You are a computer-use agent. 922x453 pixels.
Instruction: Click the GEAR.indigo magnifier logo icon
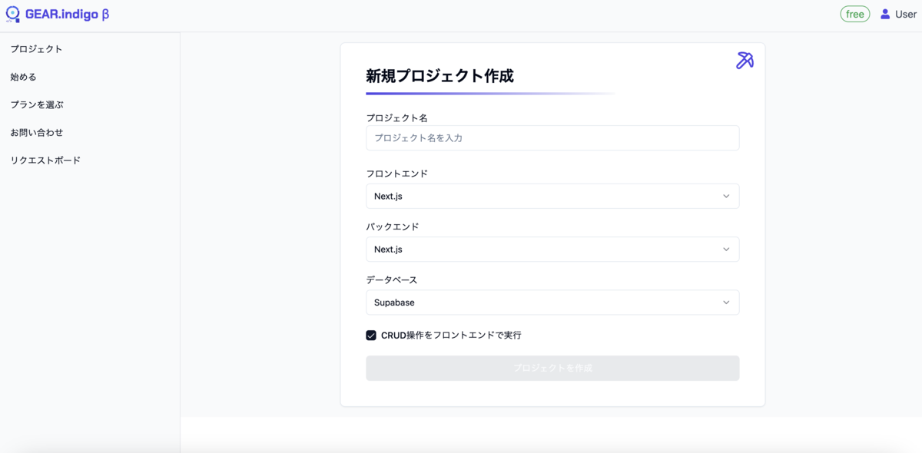(12, 14)
